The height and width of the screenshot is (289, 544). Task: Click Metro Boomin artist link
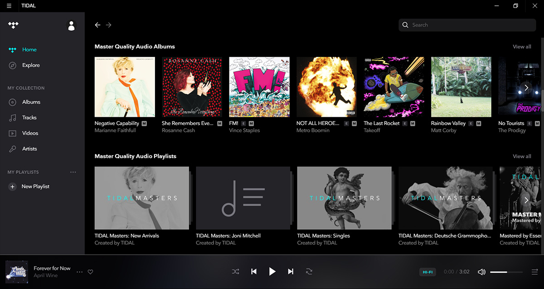313,130
